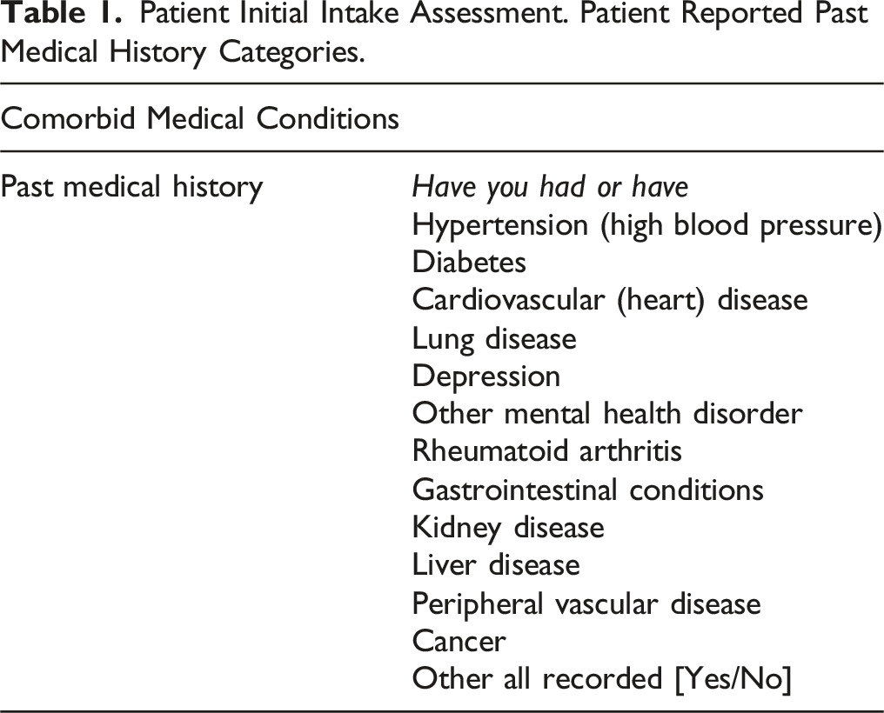Select the Kidney disease entry
The width and height of the screenshot is (884, 713).
[x=508, y=529]
